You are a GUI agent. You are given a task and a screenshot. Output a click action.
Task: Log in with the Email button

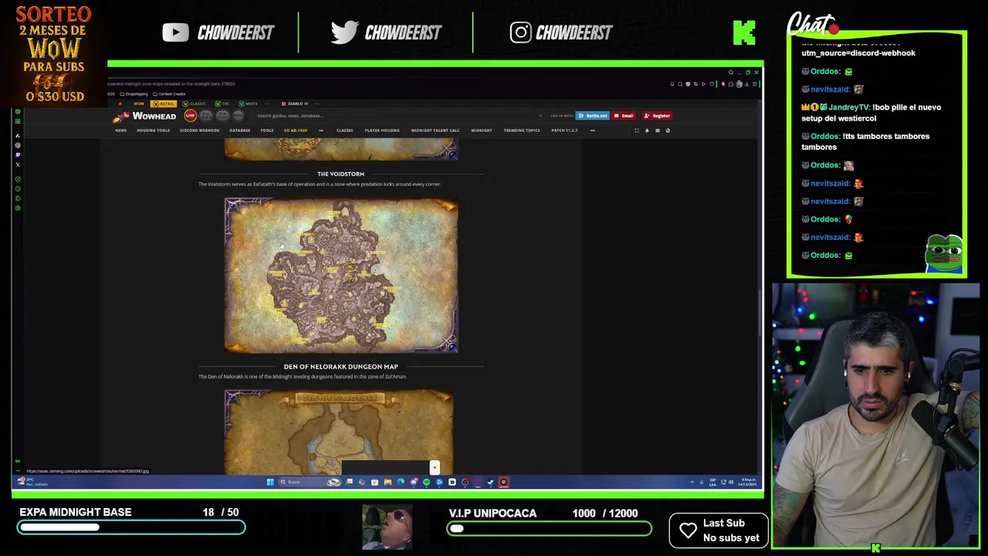coord(624,116)
